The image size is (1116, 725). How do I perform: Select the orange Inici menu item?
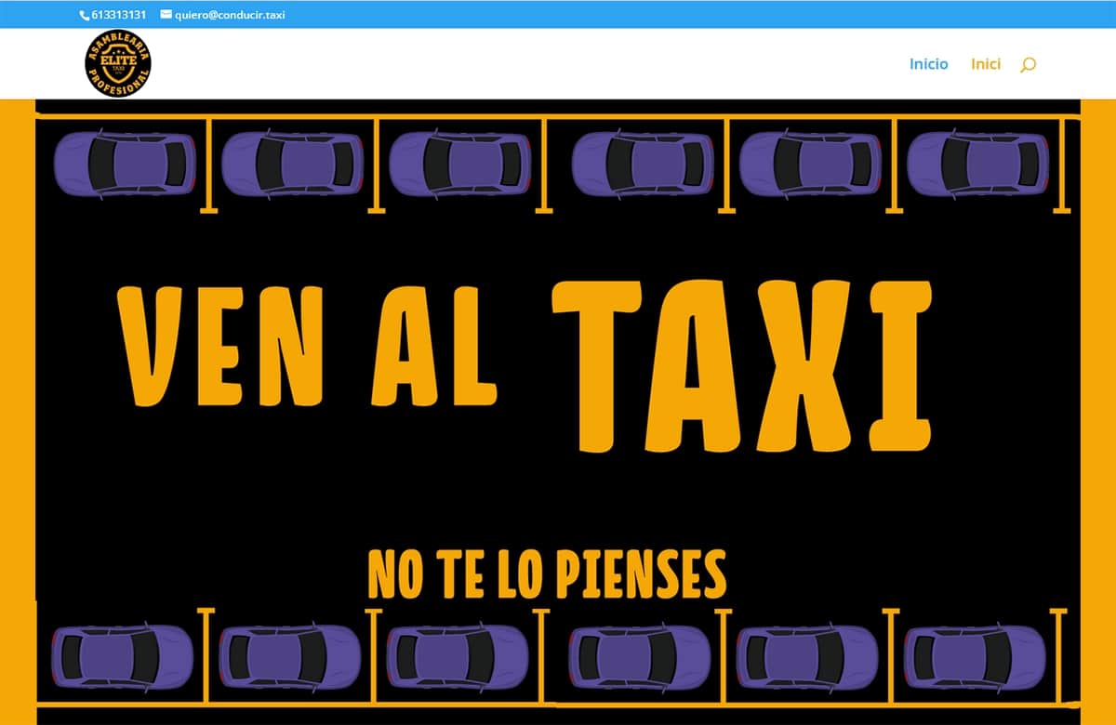coord(986,64)
